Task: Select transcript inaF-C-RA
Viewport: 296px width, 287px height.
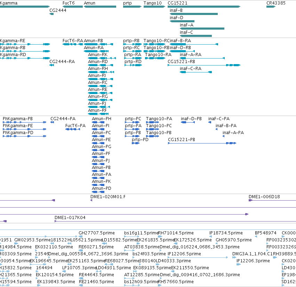Action: pyautogui.click(x=191, y=69)
